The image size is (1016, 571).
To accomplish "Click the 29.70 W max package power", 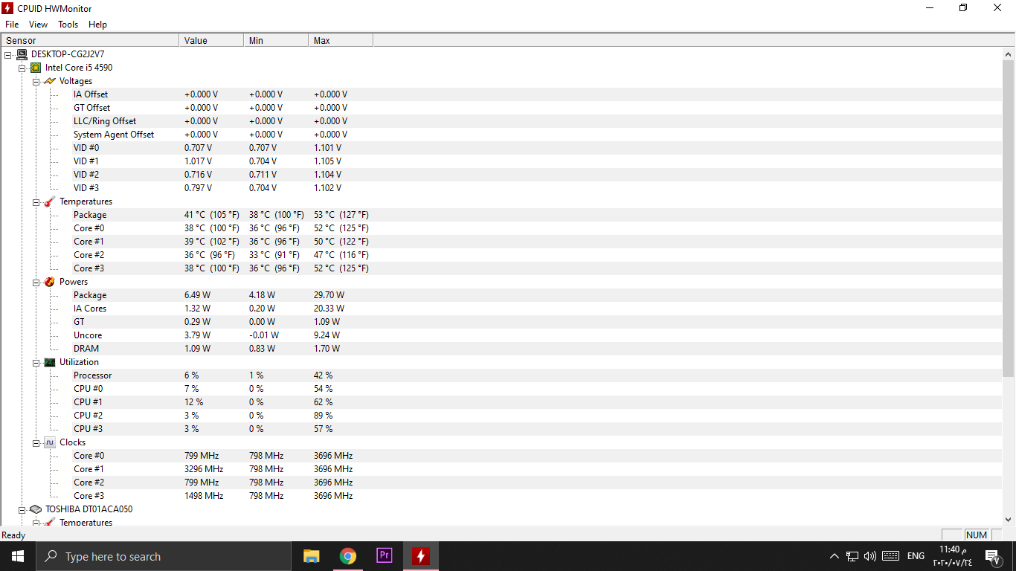I will click(x=329, y=295).
